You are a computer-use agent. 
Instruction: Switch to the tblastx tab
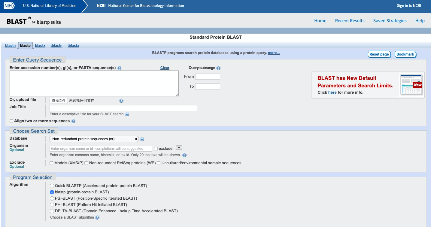click(73, 45)
